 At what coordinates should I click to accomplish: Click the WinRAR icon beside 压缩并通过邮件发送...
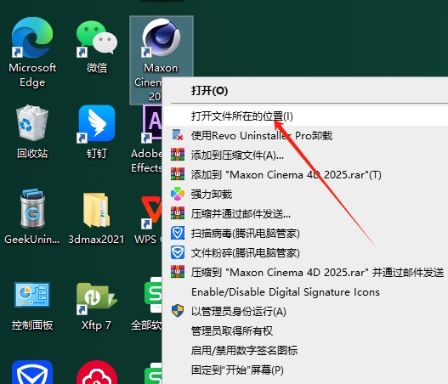click(x=178, y=213)
